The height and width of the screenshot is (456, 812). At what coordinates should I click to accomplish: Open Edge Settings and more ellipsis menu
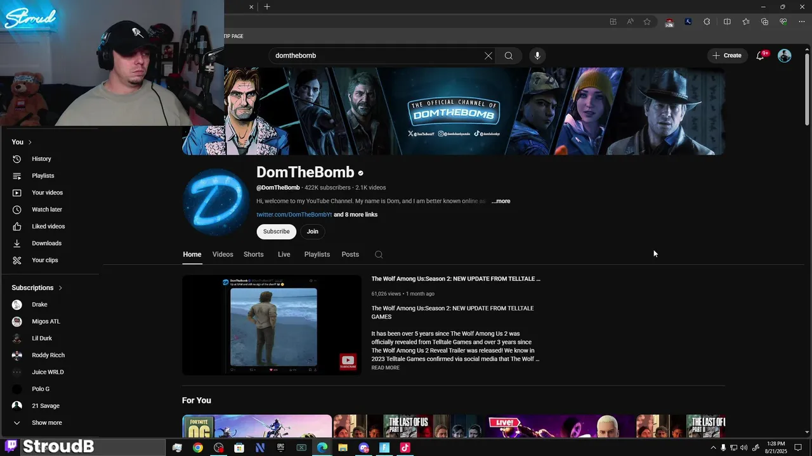click(x=801, y=22)
